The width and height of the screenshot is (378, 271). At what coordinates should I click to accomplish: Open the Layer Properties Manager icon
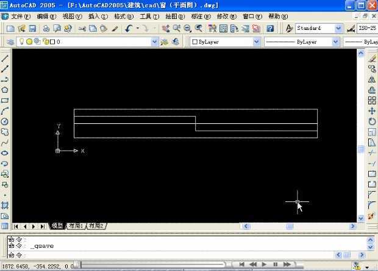coord(10,42)
